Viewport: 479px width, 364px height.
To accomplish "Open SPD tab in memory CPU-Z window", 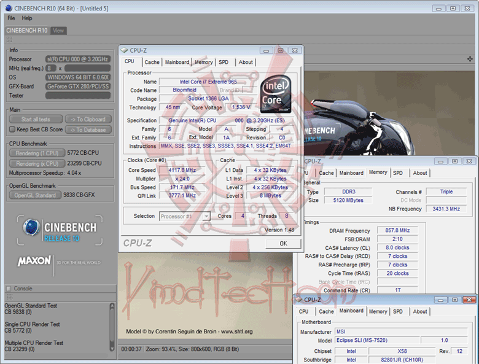I will (397, 173).
